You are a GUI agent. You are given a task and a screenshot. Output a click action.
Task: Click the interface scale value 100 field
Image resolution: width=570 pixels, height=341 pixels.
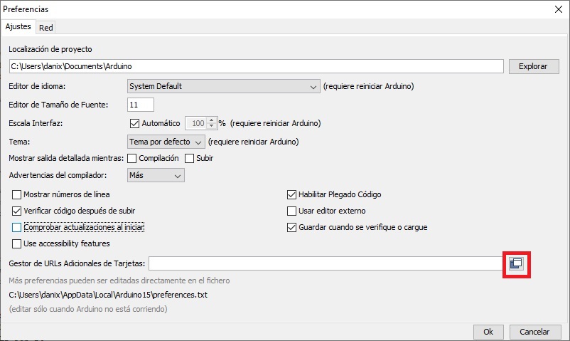(196, 123)
